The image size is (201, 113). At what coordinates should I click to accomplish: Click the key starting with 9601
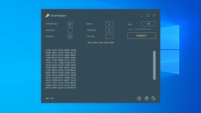[61, 60]
